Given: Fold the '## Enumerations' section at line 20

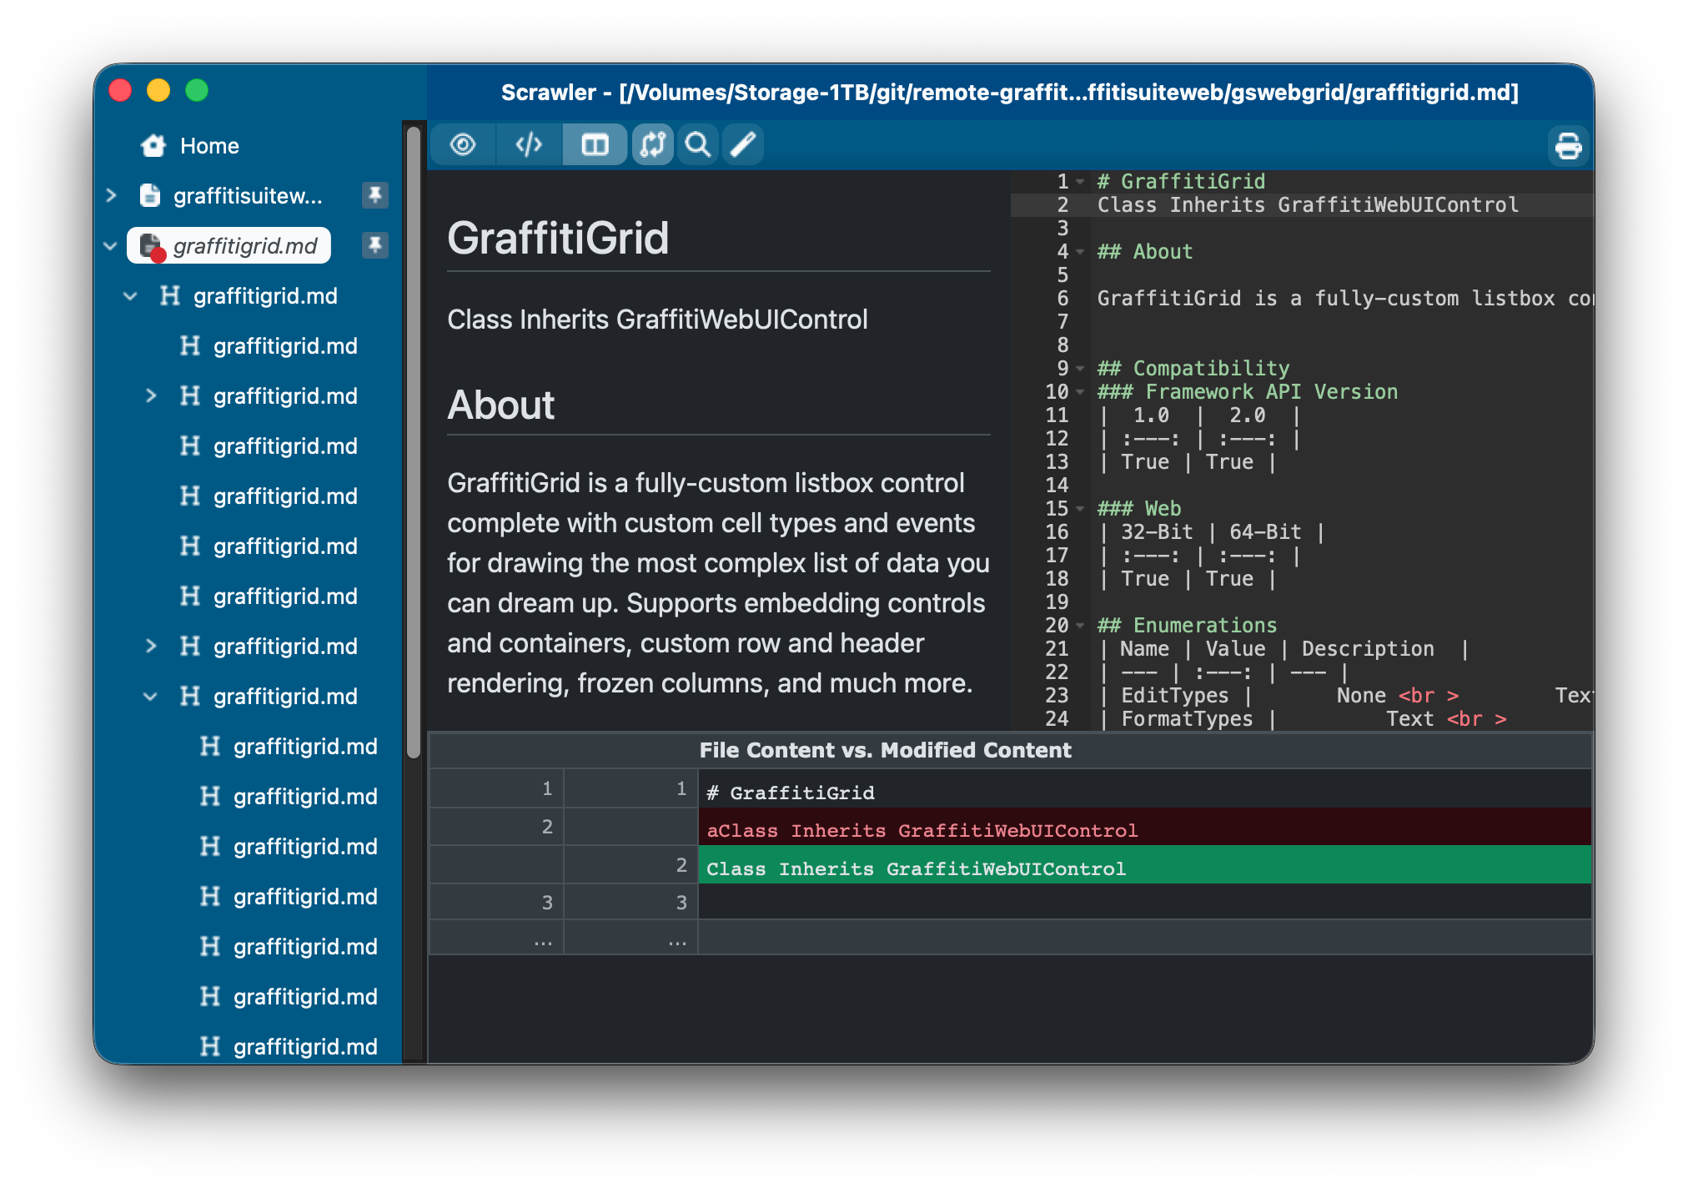Looking at the screenshot, I should pos(1080,625).
